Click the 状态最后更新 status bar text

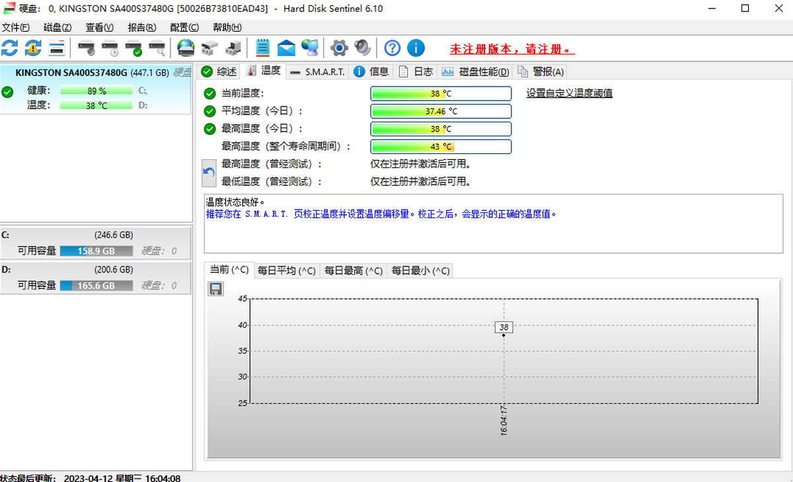click(90, 477)
